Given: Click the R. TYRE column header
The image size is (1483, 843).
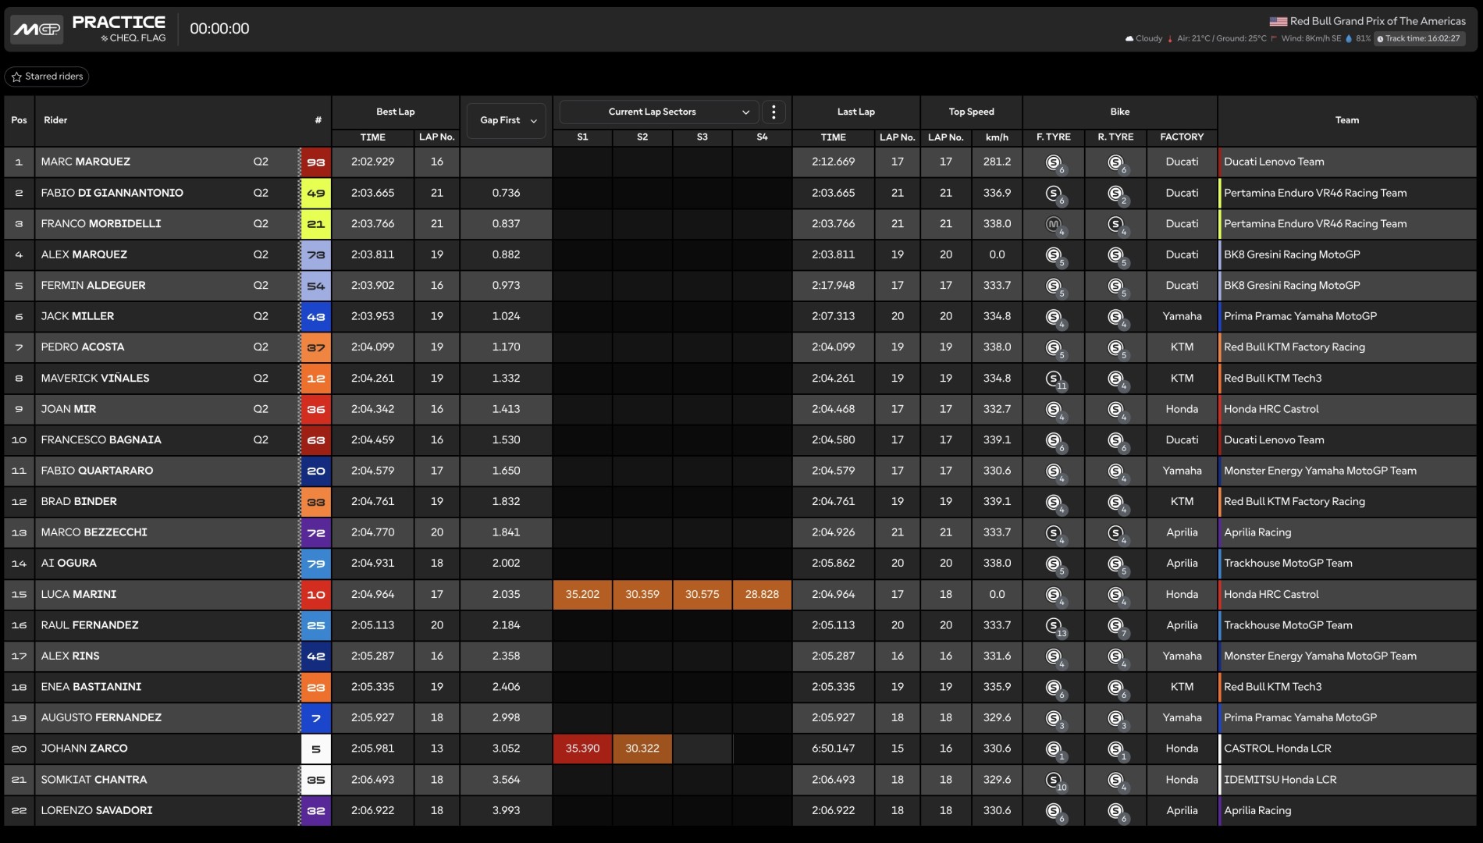Looking at the screenshot, I should point(1115,137).
